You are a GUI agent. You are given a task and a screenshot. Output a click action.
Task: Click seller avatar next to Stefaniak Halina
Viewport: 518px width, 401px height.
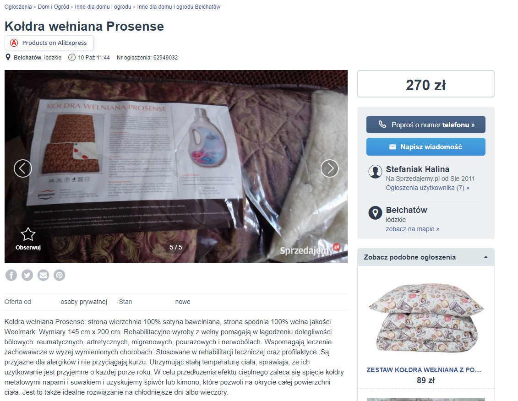[x=375, y=172]
